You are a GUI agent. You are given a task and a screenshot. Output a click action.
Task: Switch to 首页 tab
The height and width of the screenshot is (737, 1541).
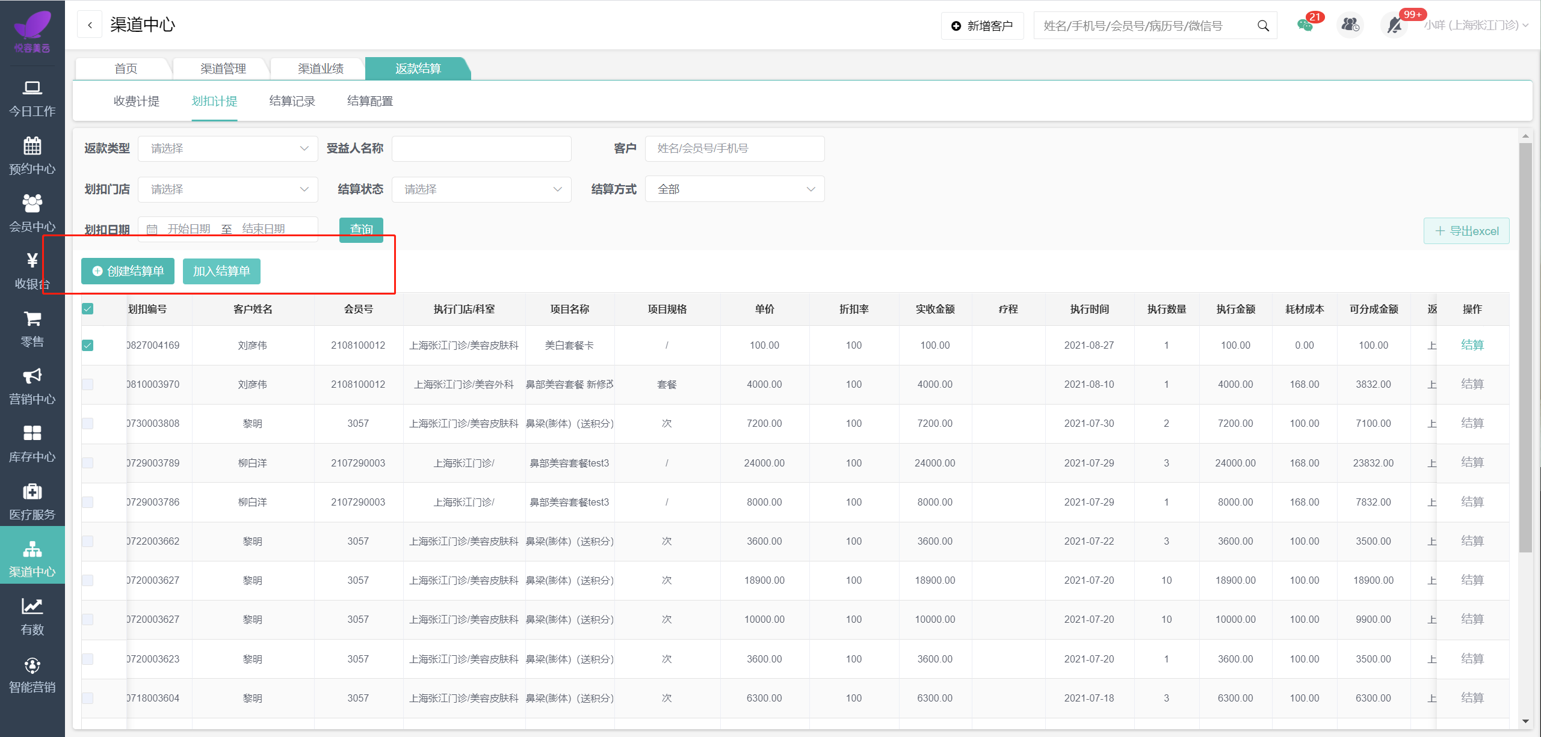126,69
